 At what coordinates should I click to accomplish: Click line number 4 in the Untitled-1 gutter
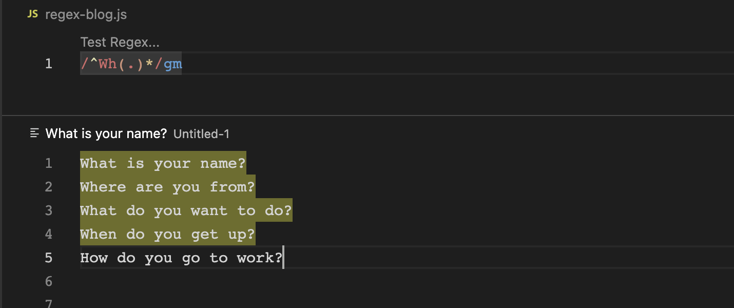[48, 234]
